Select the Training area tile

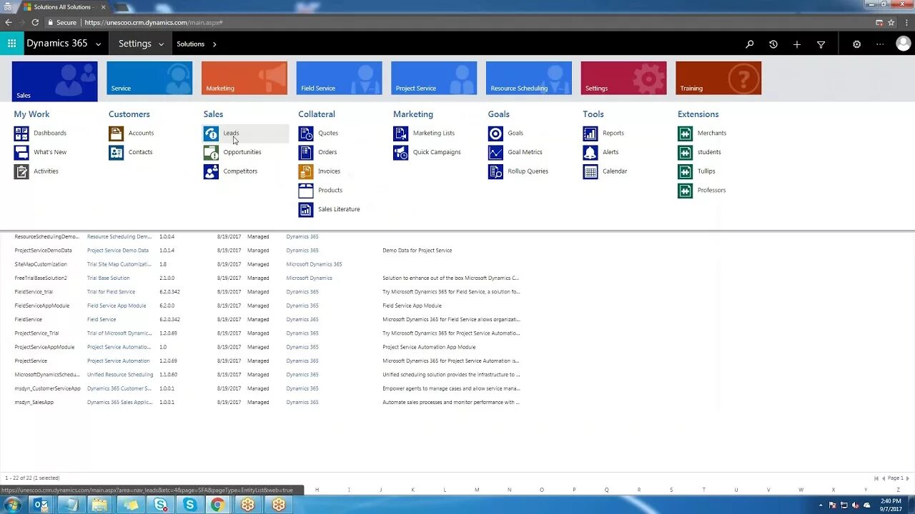[x=718, y=79]
